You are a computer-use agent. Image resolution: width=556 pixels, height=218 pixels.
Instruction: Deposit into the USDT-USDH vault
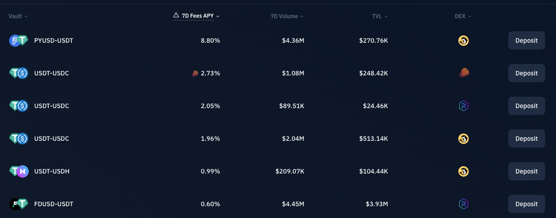[526, 171]
